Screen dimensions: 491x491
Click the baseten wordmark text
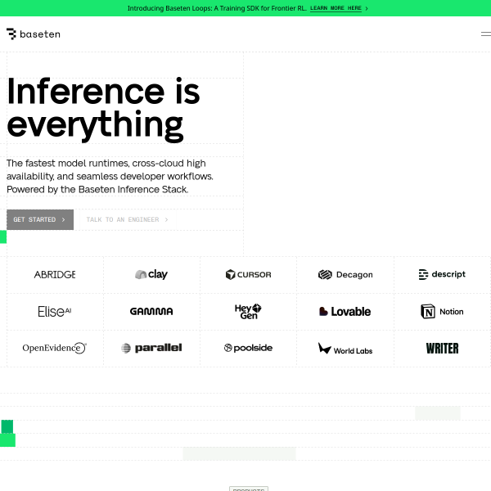[x=40, y=34]
